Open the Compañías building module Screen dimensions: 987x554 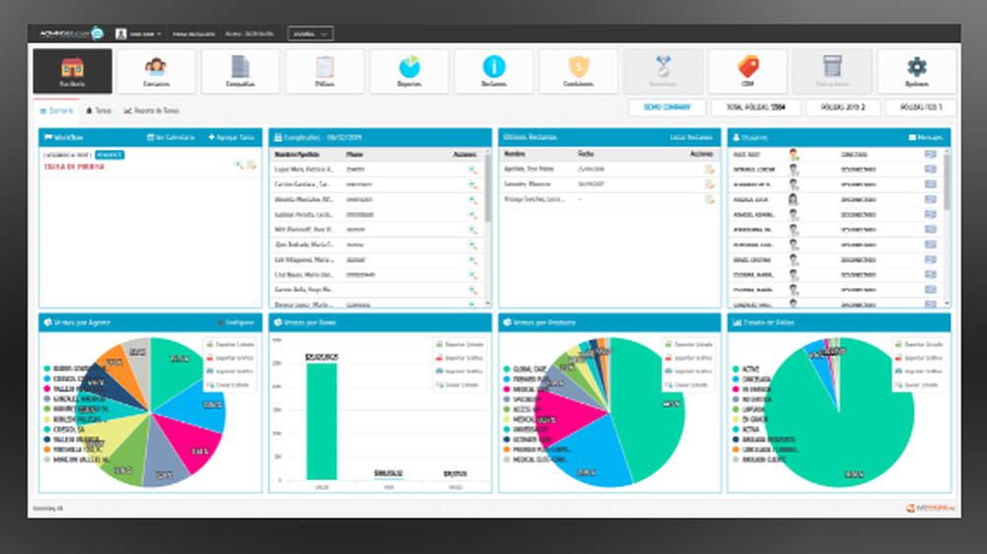pos(241,71)
